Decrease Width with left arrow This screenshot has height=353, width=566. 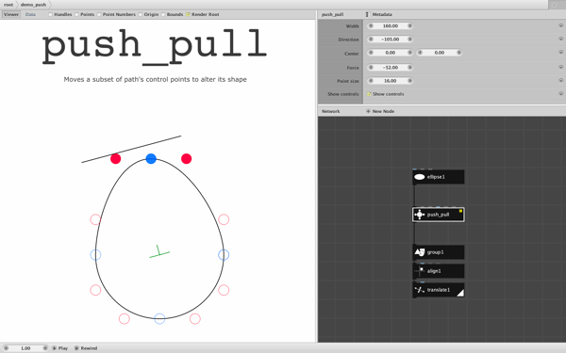click(x=371, y=26)
